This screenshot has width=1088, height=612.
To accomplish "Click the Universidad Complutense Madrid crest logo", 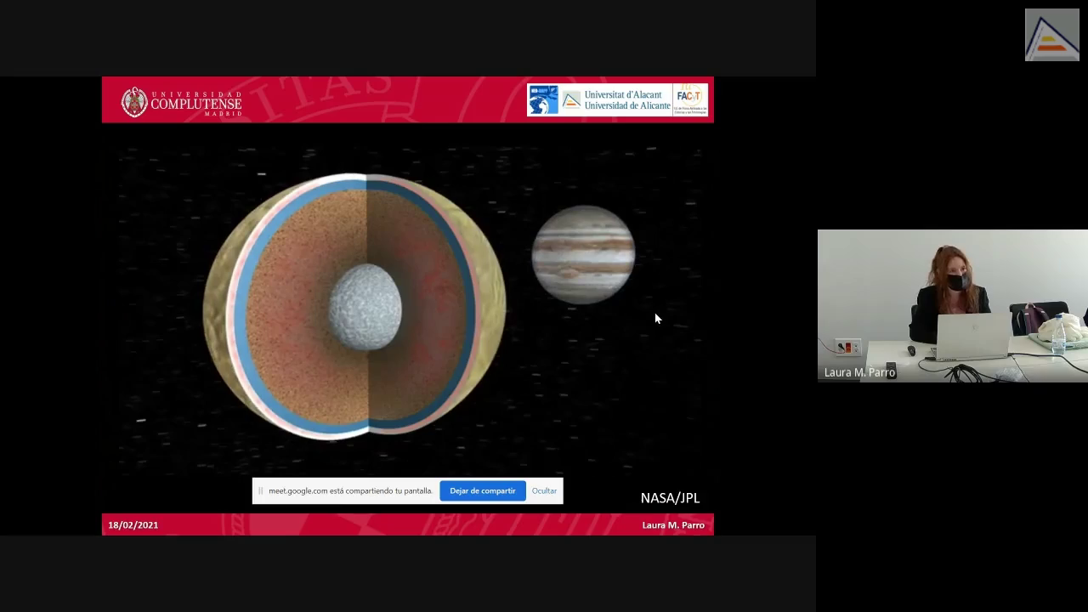I will [134, 101].
